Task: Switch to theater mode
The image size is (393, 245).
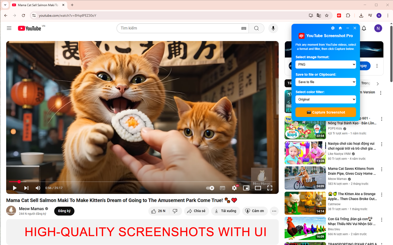Action: 258,188
